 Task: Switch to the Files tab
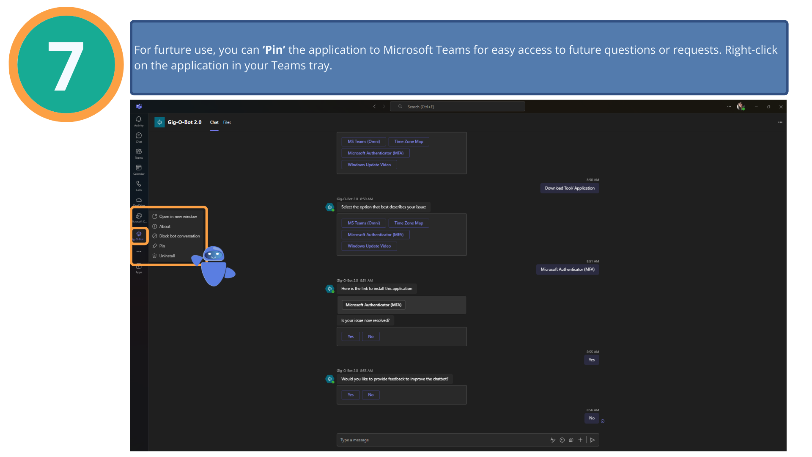(x=227, y=122)
